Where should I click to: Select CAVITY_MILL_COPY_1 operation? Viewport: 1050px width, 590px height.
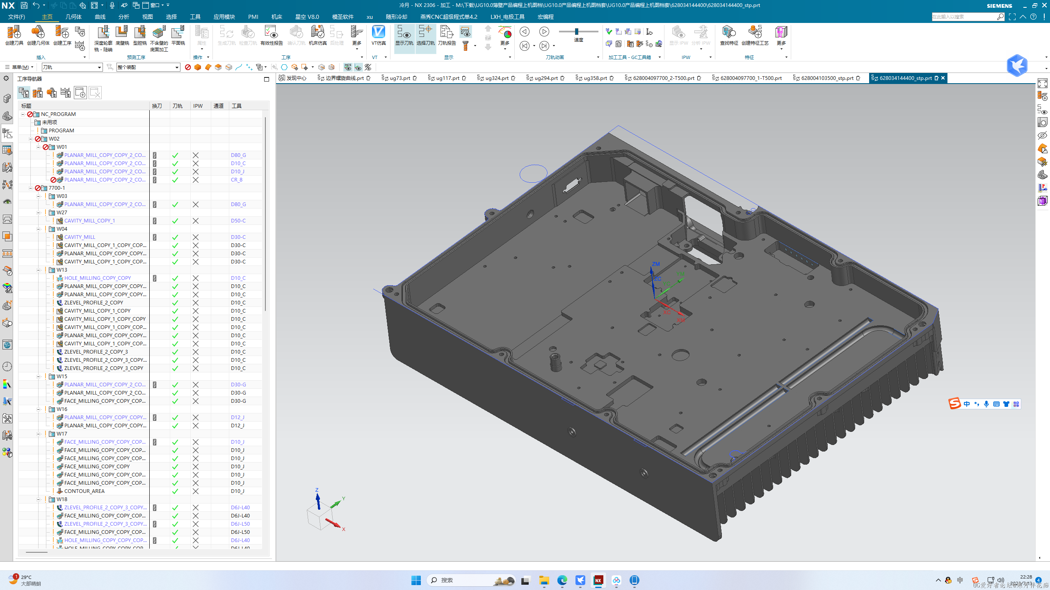point(89,221)
